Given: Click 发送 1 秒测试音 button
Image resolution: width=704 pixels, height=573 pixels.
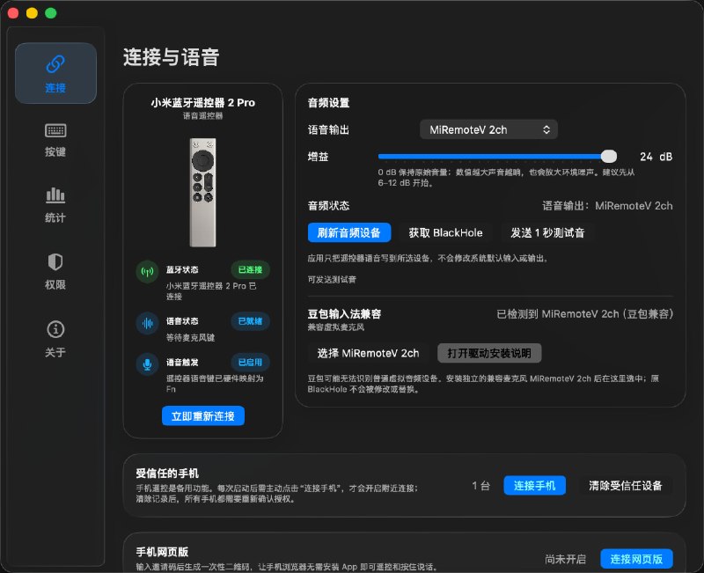Looking at the screenshot, I should click(x=547, y=232).
